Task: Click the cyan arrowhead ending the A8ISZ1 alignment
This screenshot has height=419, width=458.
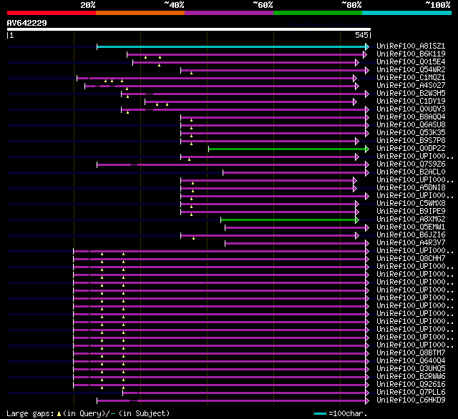Action: [367, 46]
